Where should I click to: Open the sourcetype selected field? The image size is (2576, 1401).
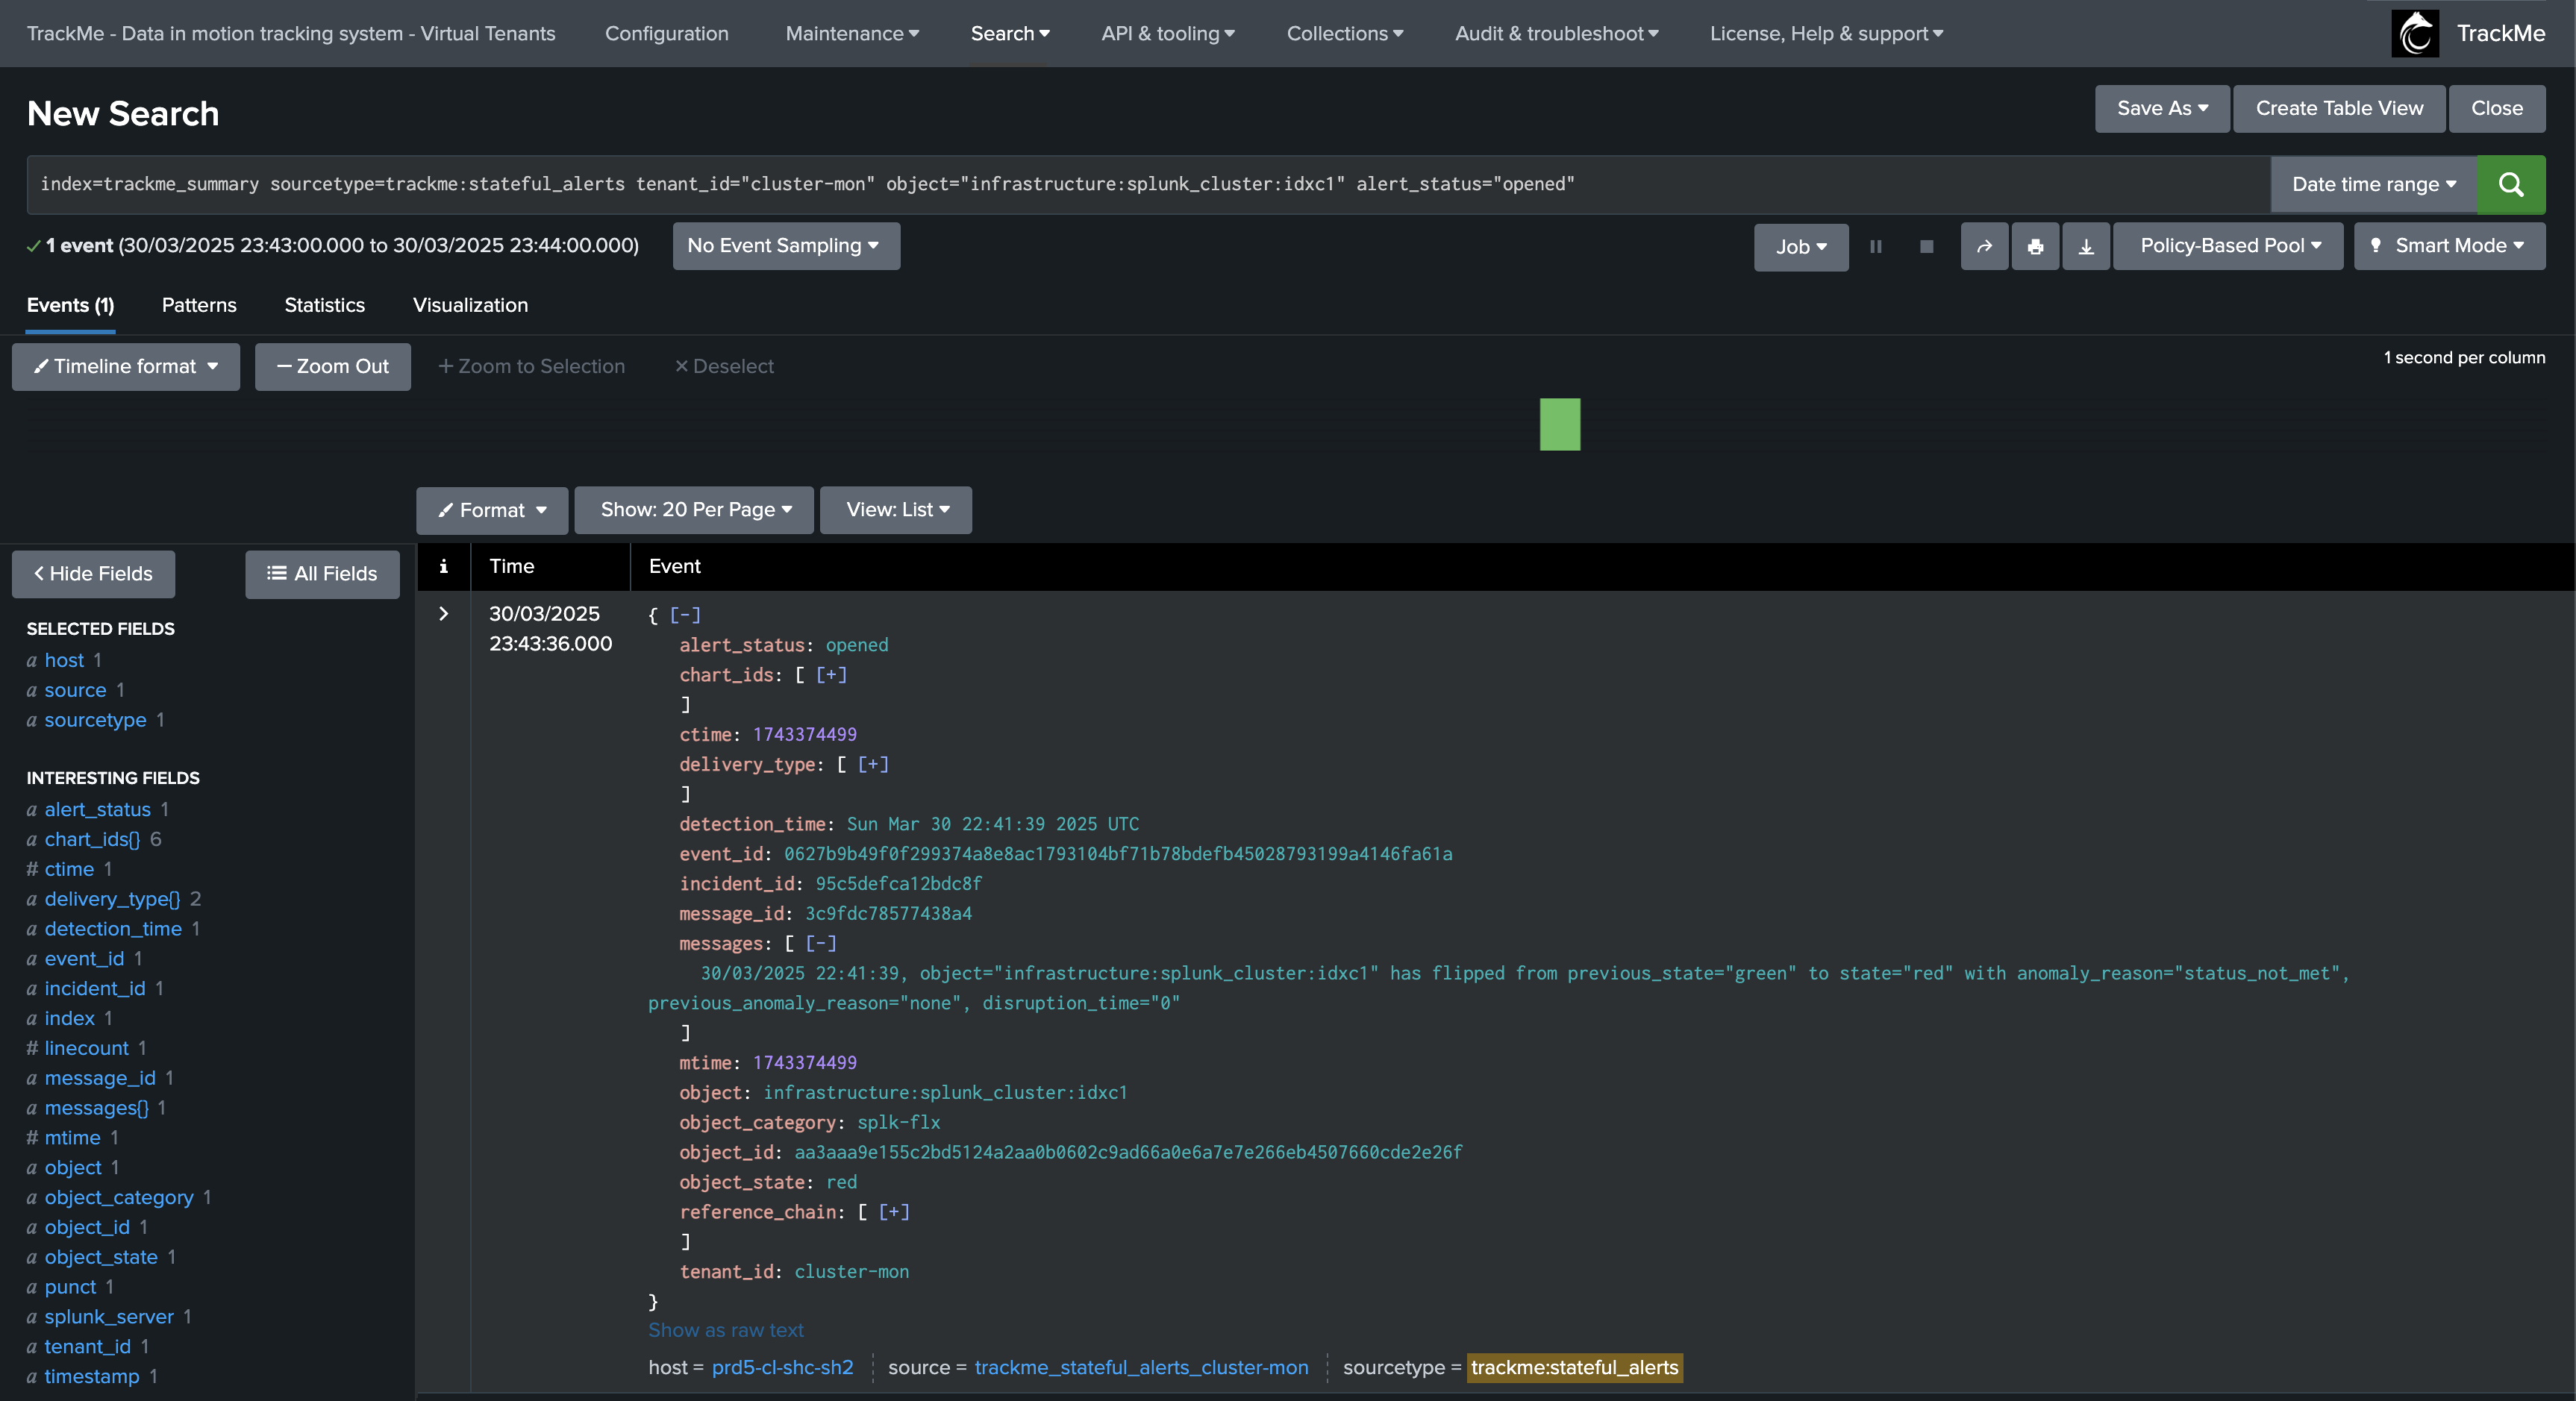click(x=95, y=720)
